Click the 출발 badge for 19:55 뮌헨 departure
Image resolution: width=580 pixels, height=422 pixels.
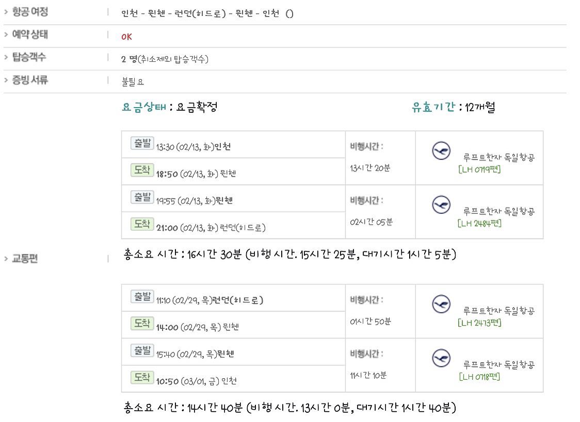coord(142,197)
